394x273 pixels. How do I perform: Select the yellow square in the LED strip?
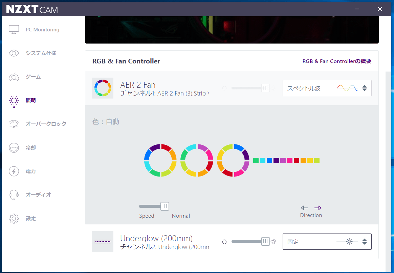tap(310, 161)
